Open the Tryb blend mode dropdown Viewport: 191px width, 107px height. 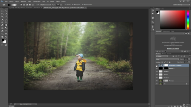click(46, 5)
